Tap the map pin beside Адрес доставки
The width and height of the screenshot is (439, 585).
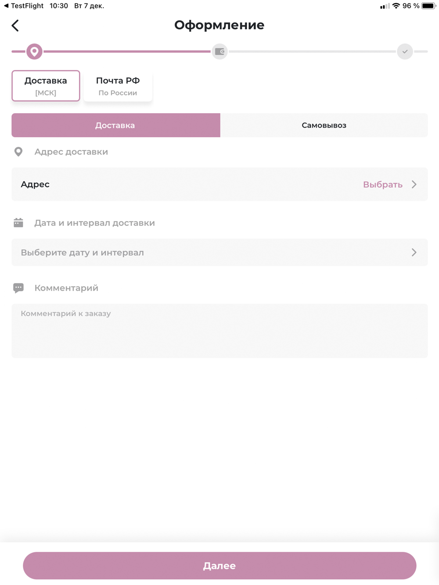[x=18, y=152]
